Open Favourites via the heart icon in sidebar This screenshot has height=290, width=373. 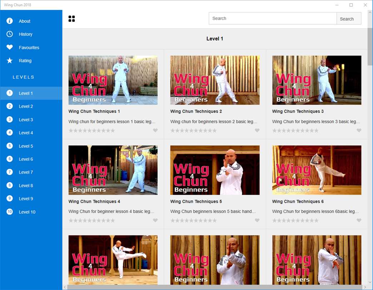pyautogui.click(x=10, y=47)
